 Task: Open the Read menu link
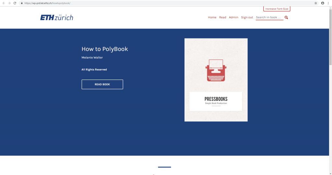click(x=222, y=17)
